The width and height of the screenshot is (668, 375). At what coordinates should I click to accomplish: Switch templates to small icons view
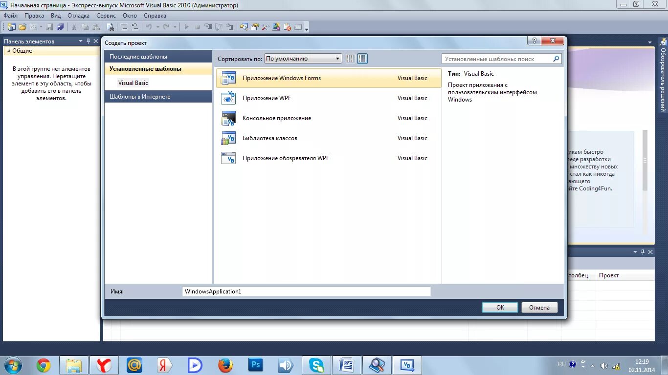[350, 59]
